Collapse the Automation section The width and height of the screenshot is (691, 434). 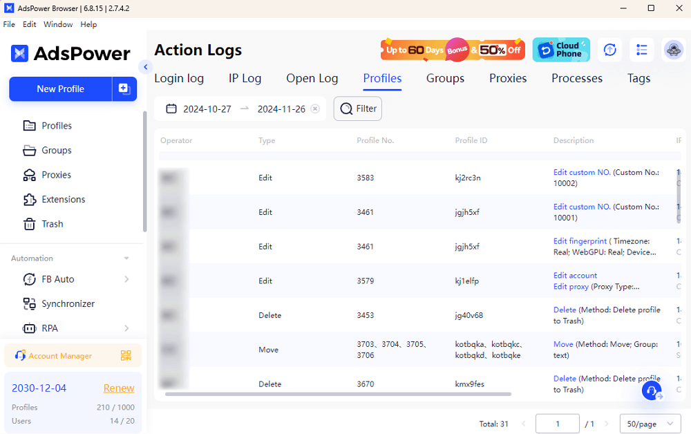(x=126, y=258)
